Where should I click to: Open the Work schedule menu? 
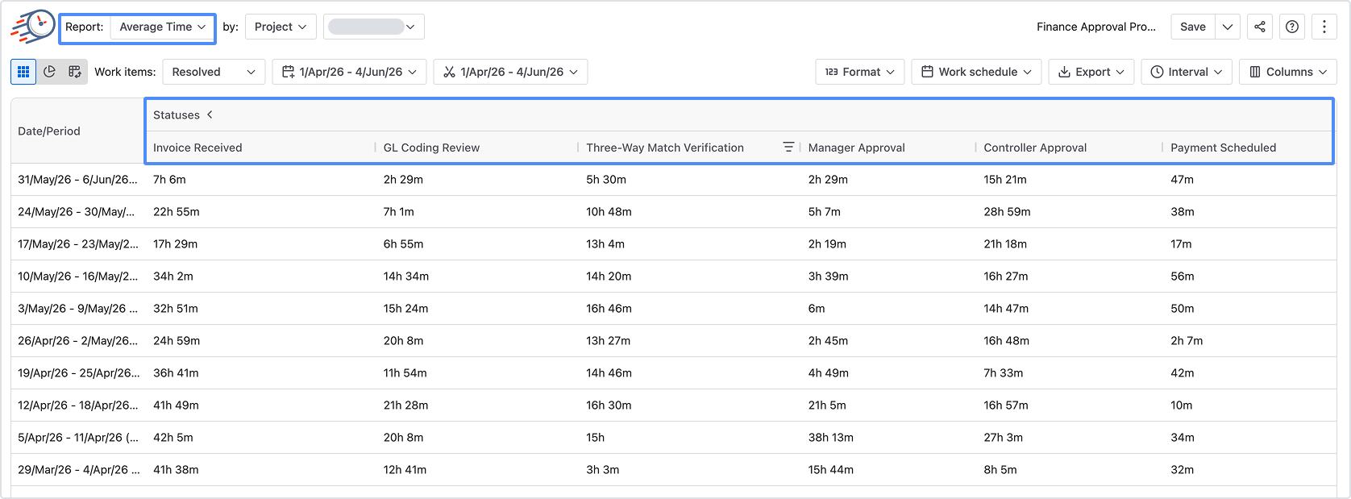(x=976, y=72)
